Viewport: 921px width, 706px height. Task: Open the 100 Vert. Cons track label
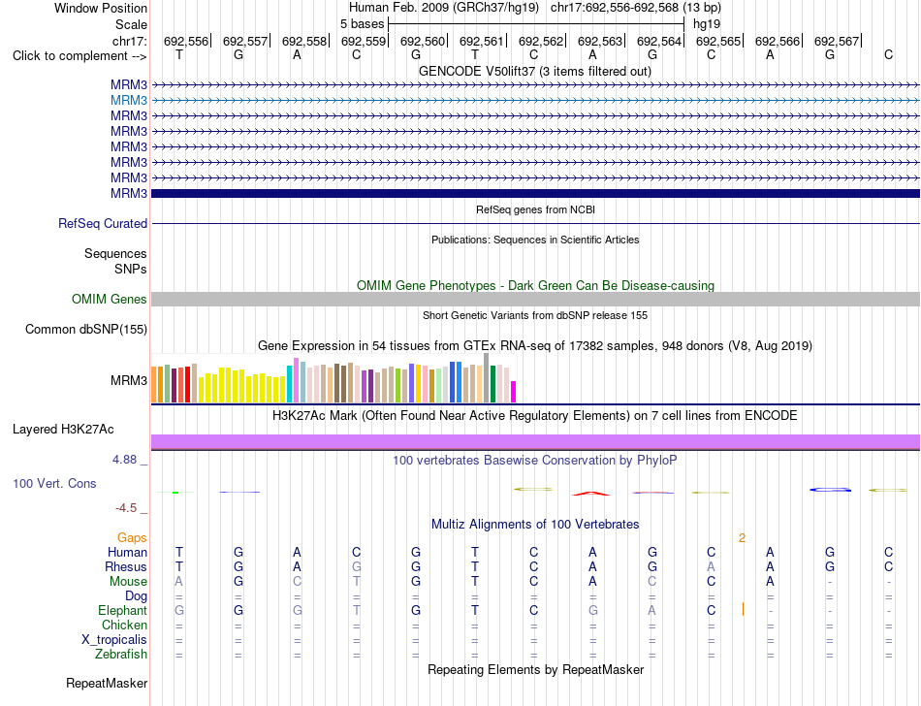(x=54, y=483)
